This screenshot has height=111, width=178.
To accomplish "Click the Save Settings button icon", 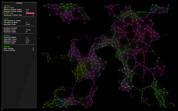I will click(x=33, y=48).
